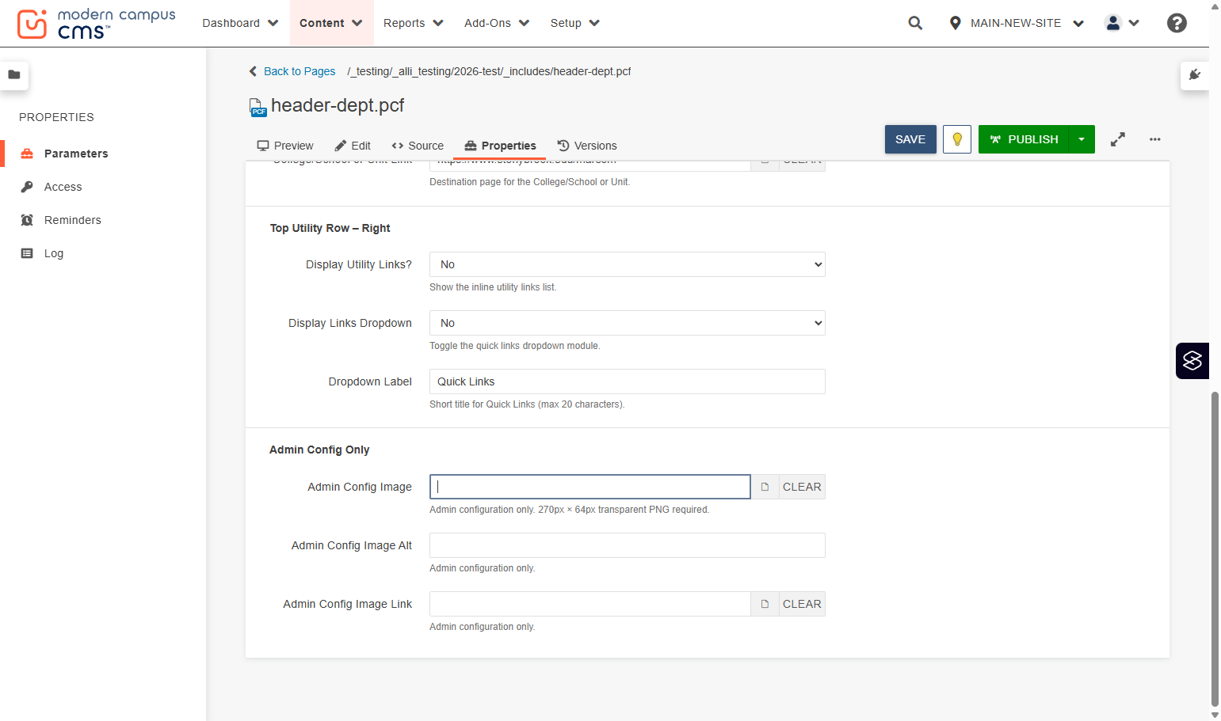
Task: Click the Dropdown Label Quick Links field
Action: (x=627, y=381)
